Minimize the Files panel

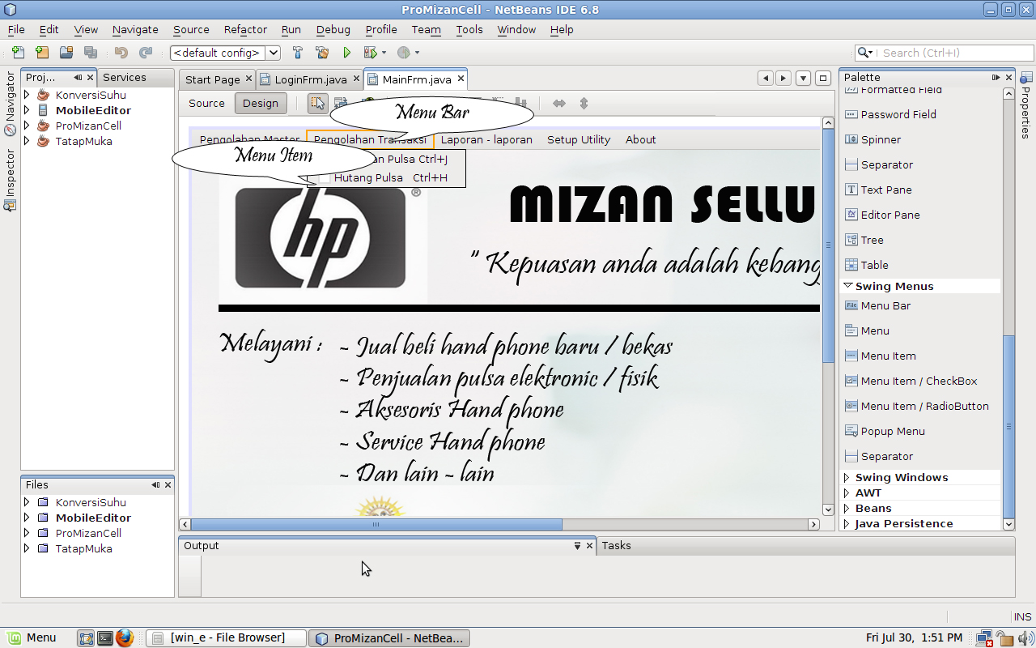point(155,484)
